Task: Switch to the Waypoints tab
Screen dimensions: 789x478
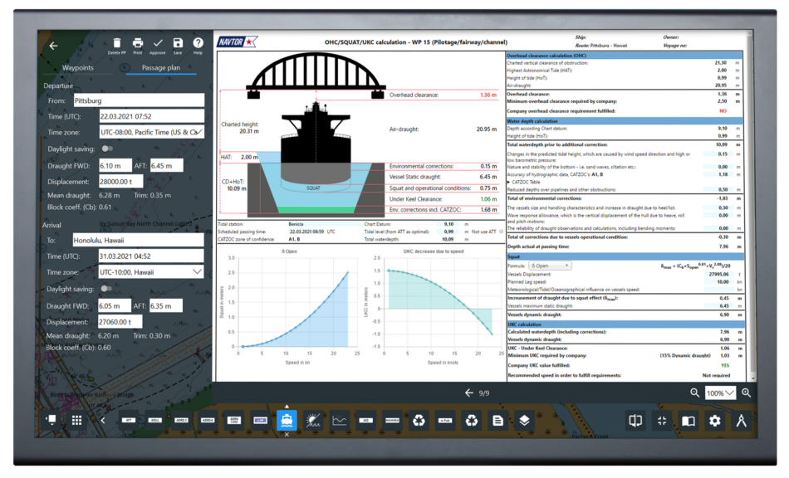Action: pyautogui.click(x=77, y=67)
